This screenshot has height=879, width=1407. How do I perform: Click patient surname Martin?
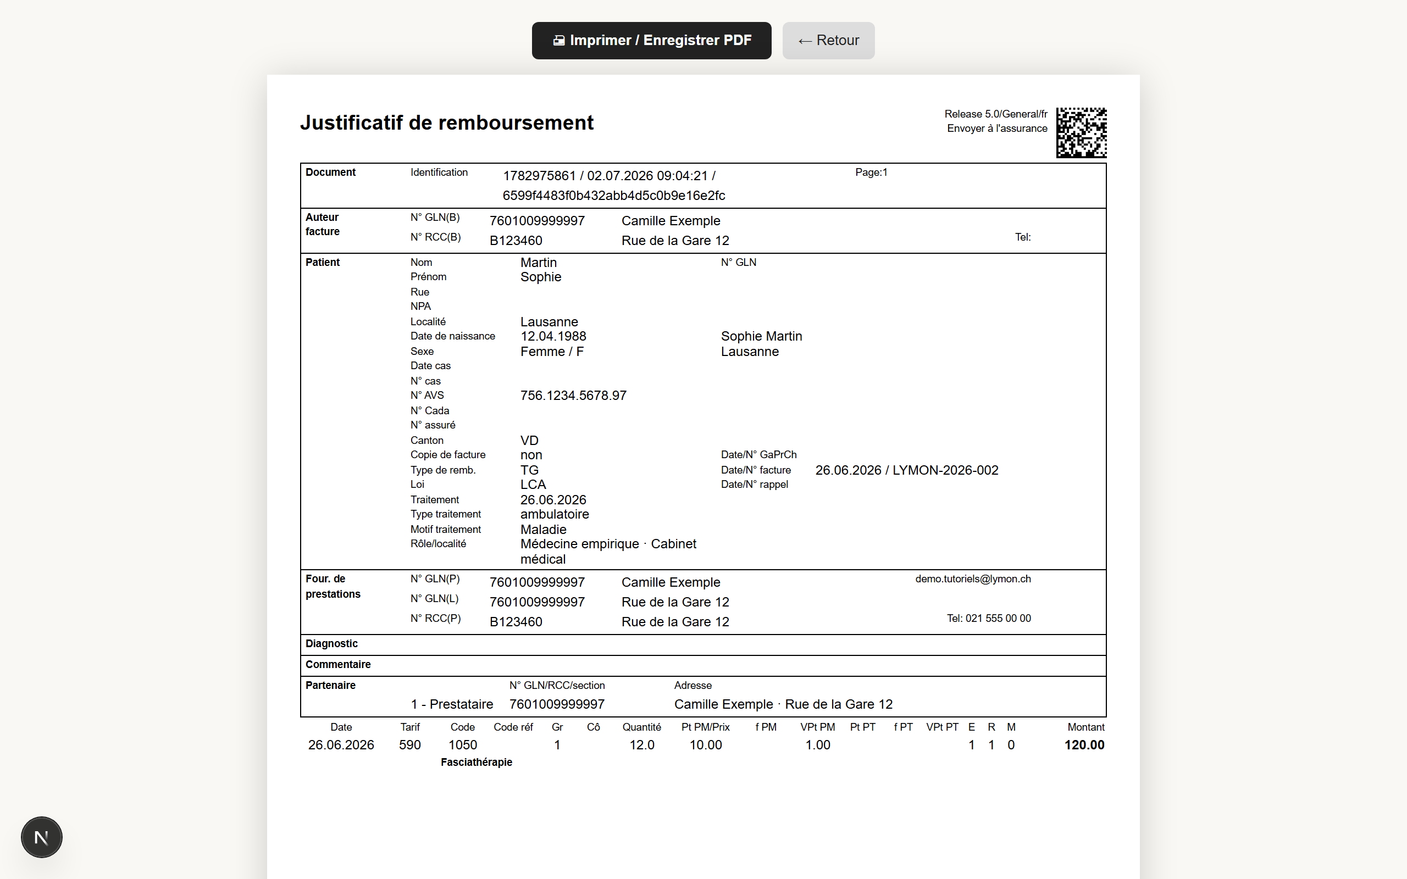[539, 263]
